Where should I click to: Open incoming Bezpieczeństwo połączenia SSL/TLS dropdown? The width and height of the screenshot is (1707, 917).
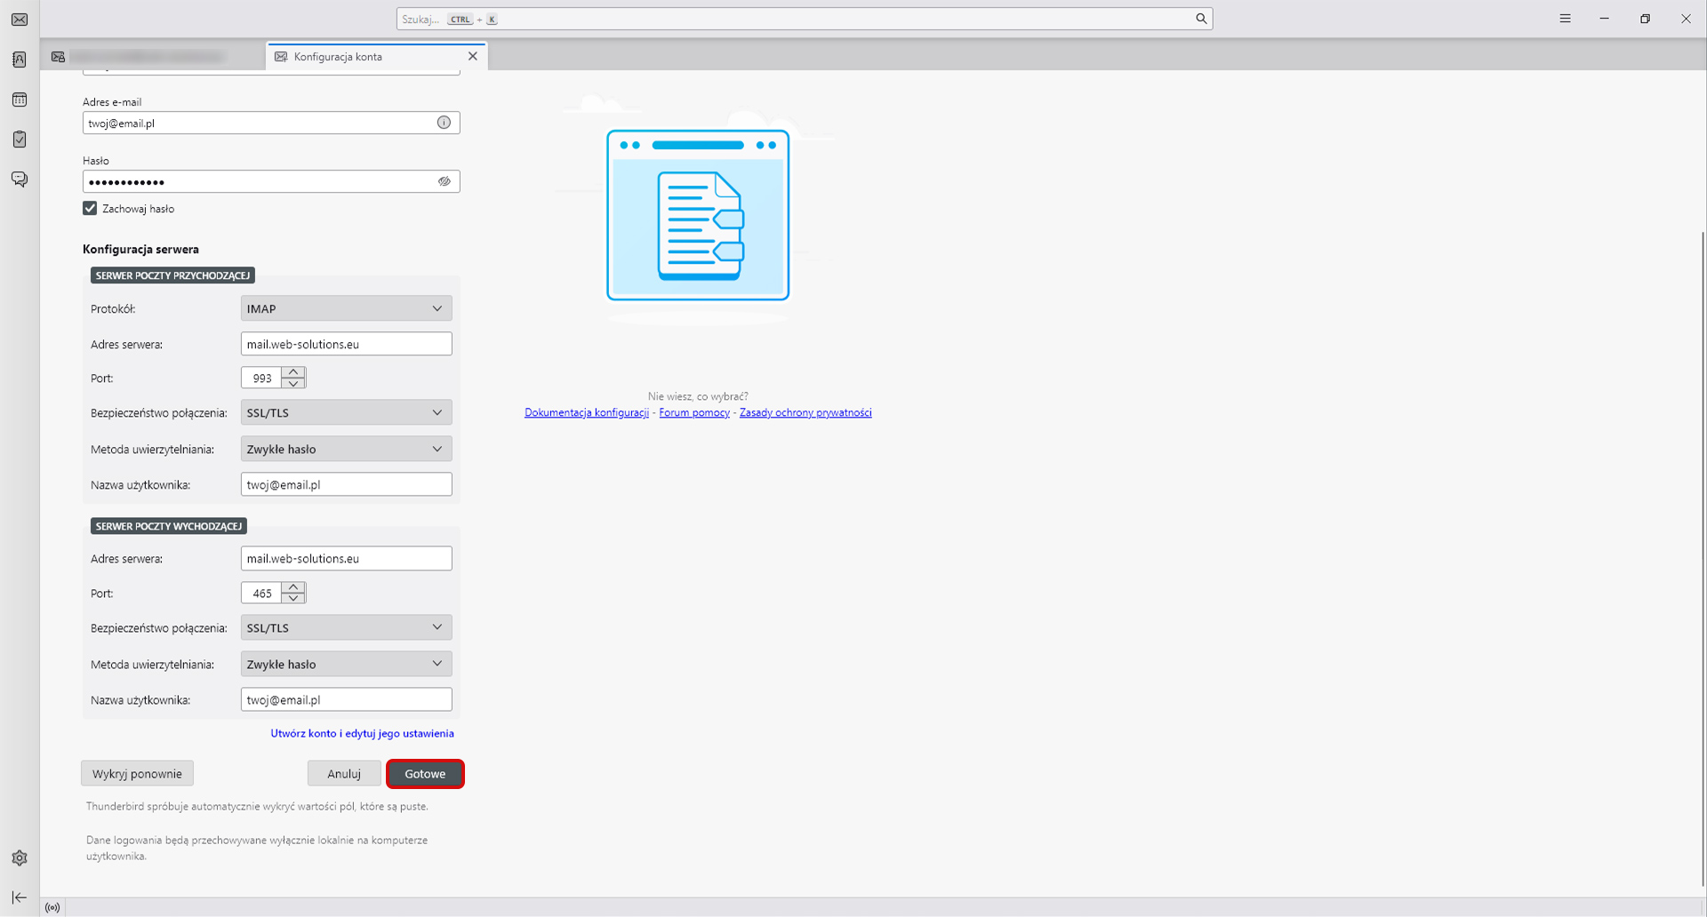coord(346,412)
